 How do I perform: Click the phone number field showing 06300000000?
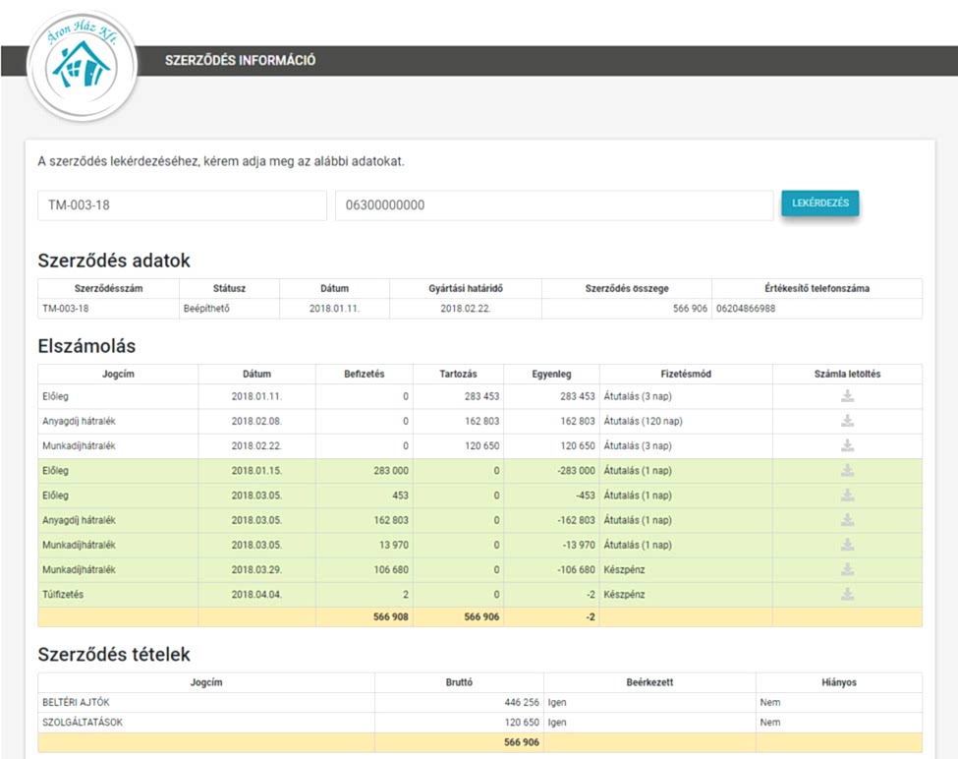click(554, 205)
